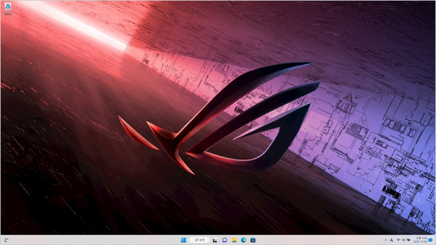Click the 2022-12-02 date in the taskbar
This screenshot has width=436, height=245.
coord(420,242)
